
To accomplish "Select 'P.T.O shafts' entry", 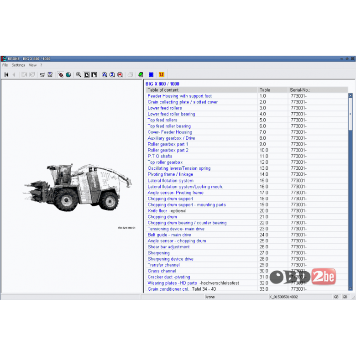I will pos(160,156).
